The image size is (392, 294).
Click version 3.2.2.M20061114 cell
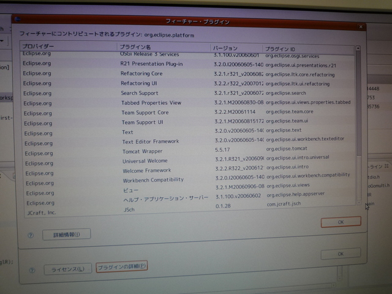tap(235, 111)
